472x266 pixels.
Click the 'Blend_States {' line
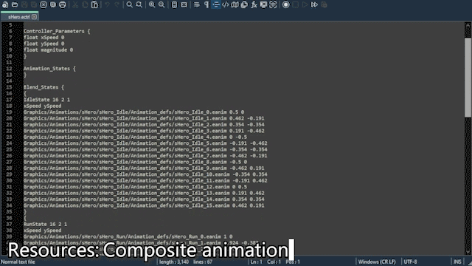pos(44,87)
